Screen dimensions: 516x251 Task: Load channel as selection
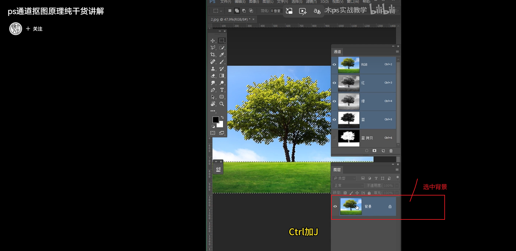pos(367,151)
